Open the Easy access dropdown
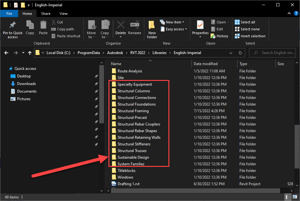 click(x=173, y=29)
